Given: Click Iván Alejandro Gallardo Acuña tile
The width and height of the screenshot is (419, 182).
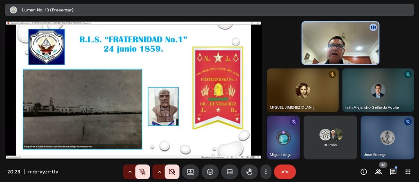Looking at the screenshot, I should (378, 90).
